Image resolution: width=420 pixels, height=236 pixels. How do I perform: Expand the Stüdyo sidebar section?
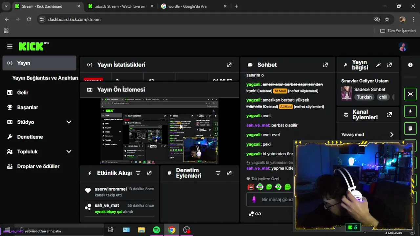click(x=69, y=122)
